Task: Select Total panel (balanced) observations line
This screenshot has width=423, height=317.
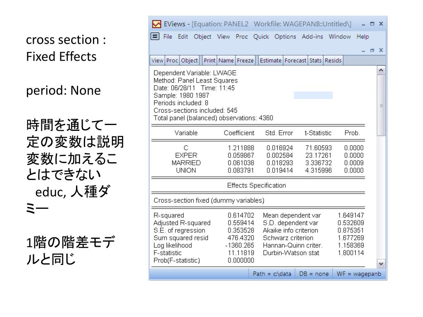Action: click(213, 118)
